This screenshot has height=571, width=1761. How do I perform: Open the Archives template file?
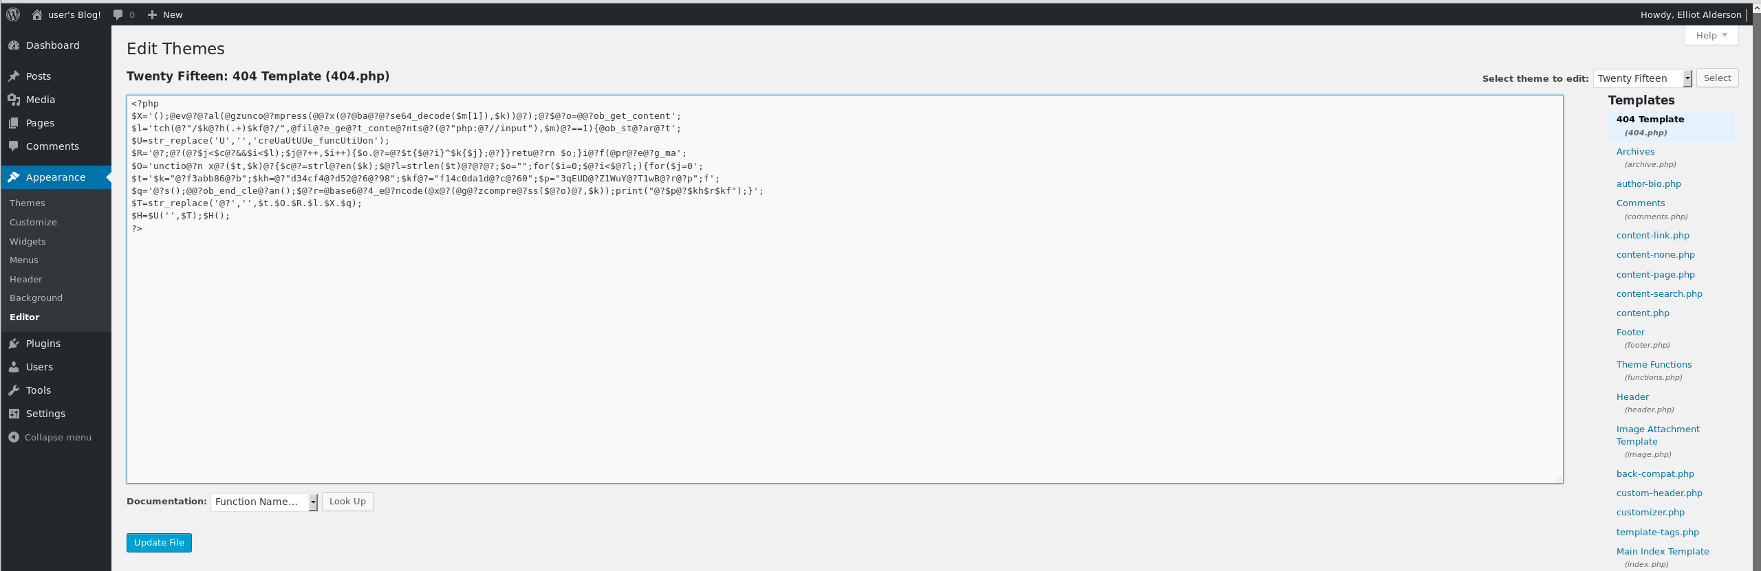[1635, 152]
